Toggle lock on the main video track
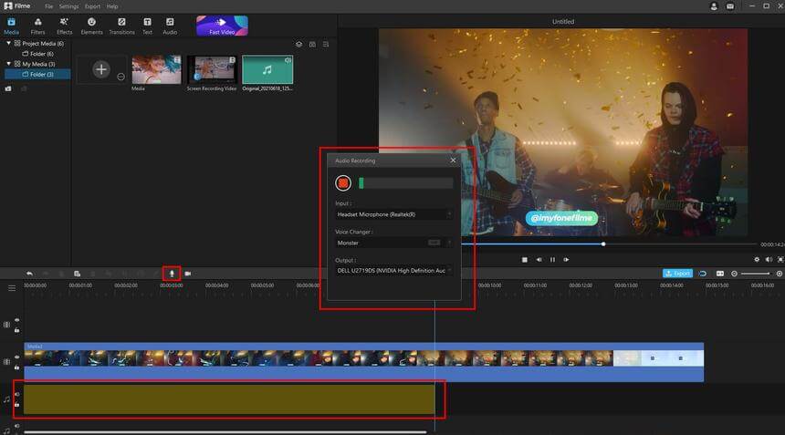Viewport: 785px width, 435px height. pyautogui.click(x=17, y=367)
